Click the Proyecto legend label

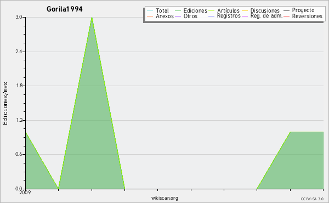(303, 10)
